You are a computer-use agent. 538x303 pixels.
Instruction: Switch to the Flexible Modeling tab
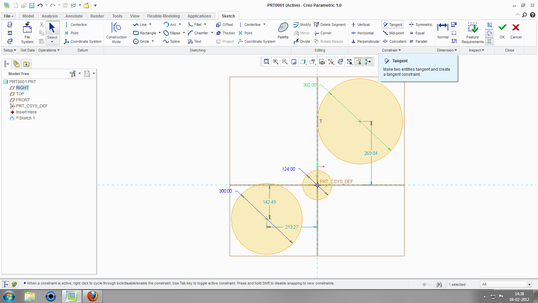click(x=163, y=16)
